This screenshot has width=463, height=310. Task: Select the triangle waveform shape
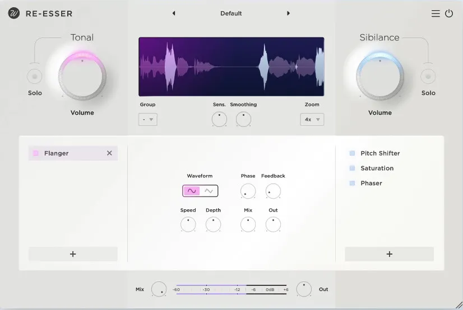[209, 191]
